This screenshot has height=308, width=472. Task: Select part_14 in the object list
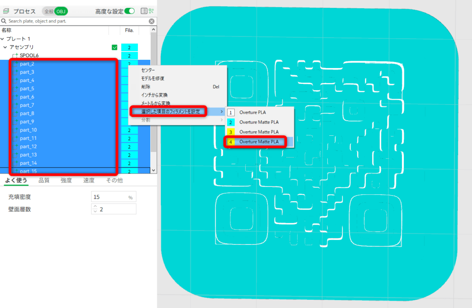tap(28, 163)
